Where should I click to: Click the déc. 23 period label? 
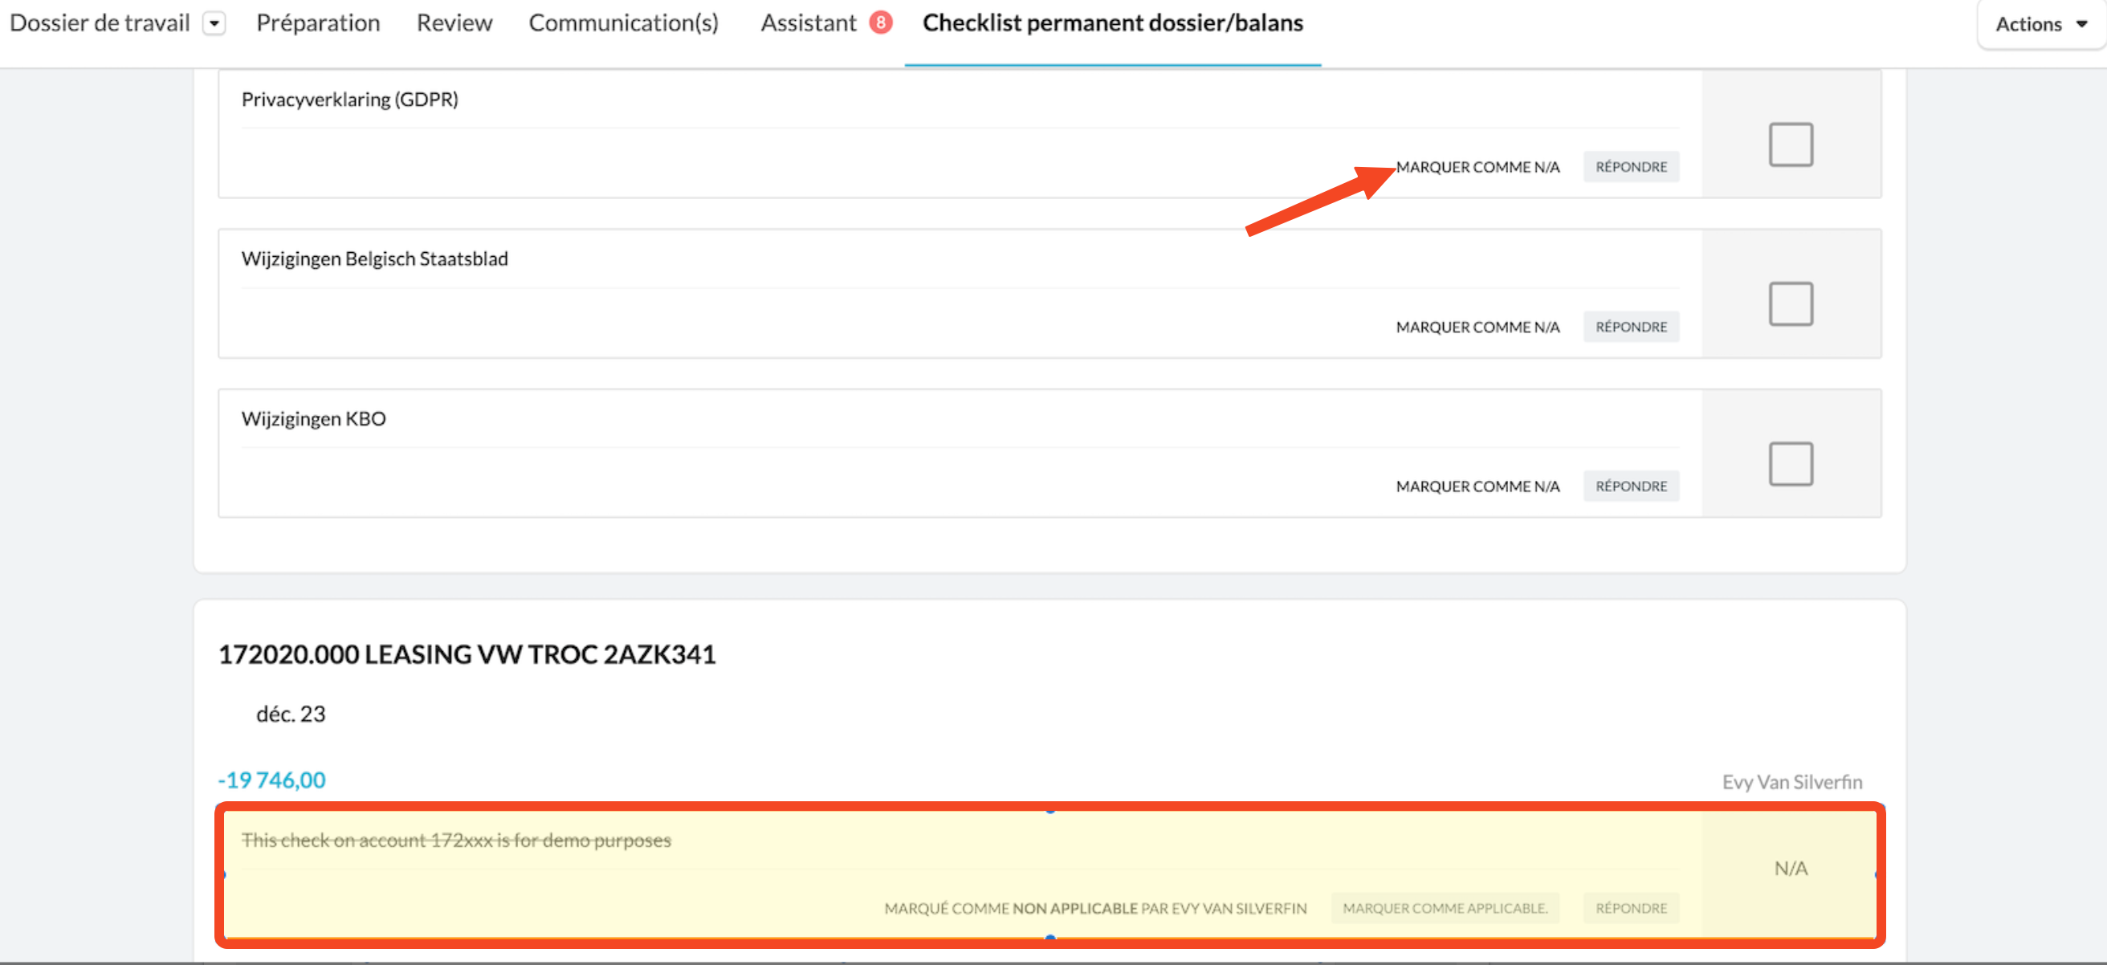[x=291, y=714]
